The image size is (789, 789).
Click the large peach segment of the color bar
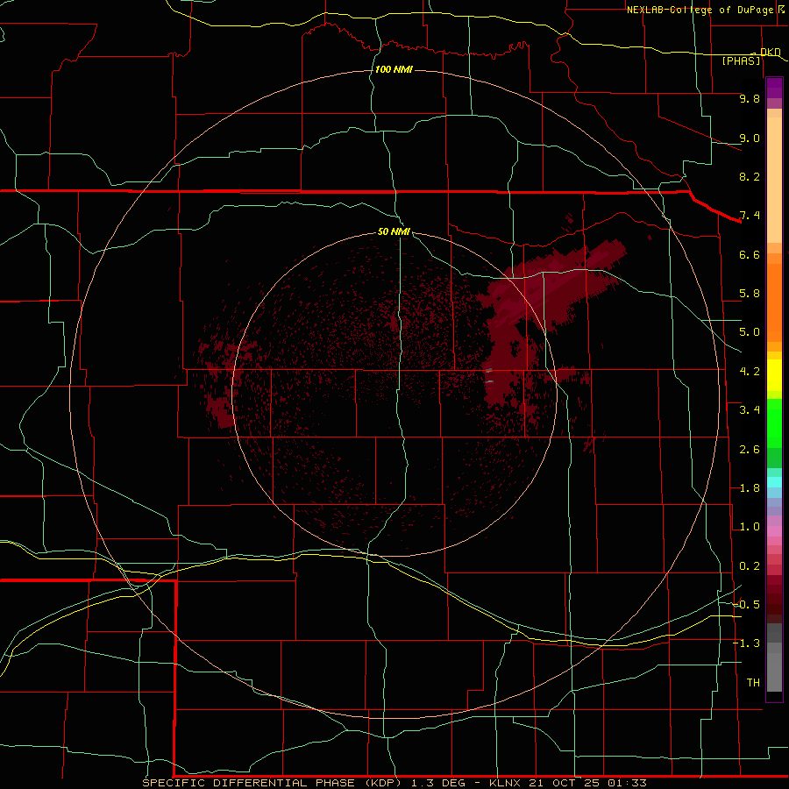pos(774,180)
